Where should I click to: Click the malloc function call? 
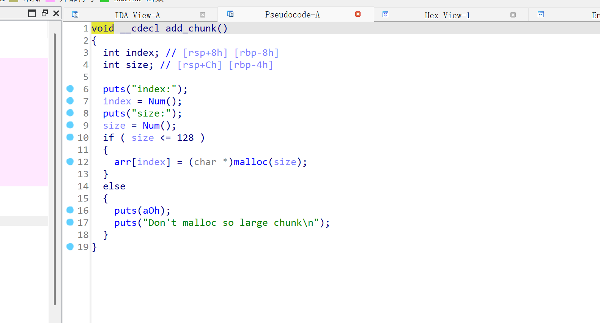[250, 162]
